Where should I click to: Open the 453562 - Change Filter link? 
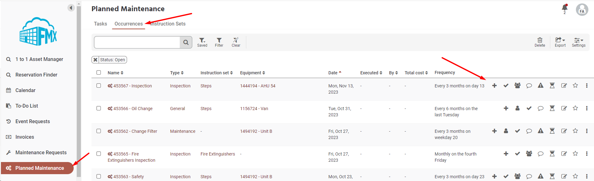pyautogui.click(x=135, y=131)
